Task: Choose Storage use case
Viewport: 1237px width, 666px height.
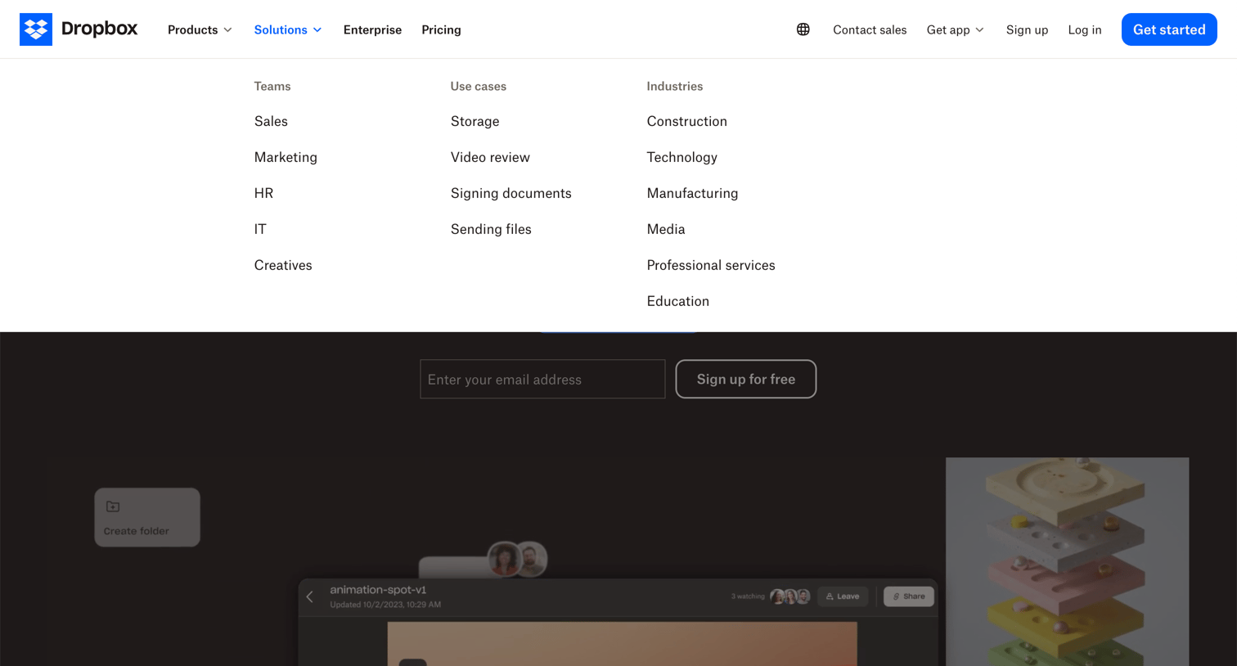Action: point(475,121)
